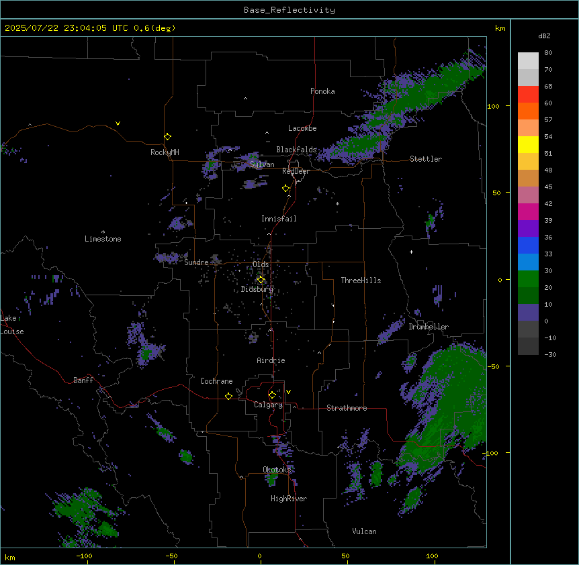Viewport: 579px width, 565px height.
Task: Click the Cochrane town label
Action: 216,381
